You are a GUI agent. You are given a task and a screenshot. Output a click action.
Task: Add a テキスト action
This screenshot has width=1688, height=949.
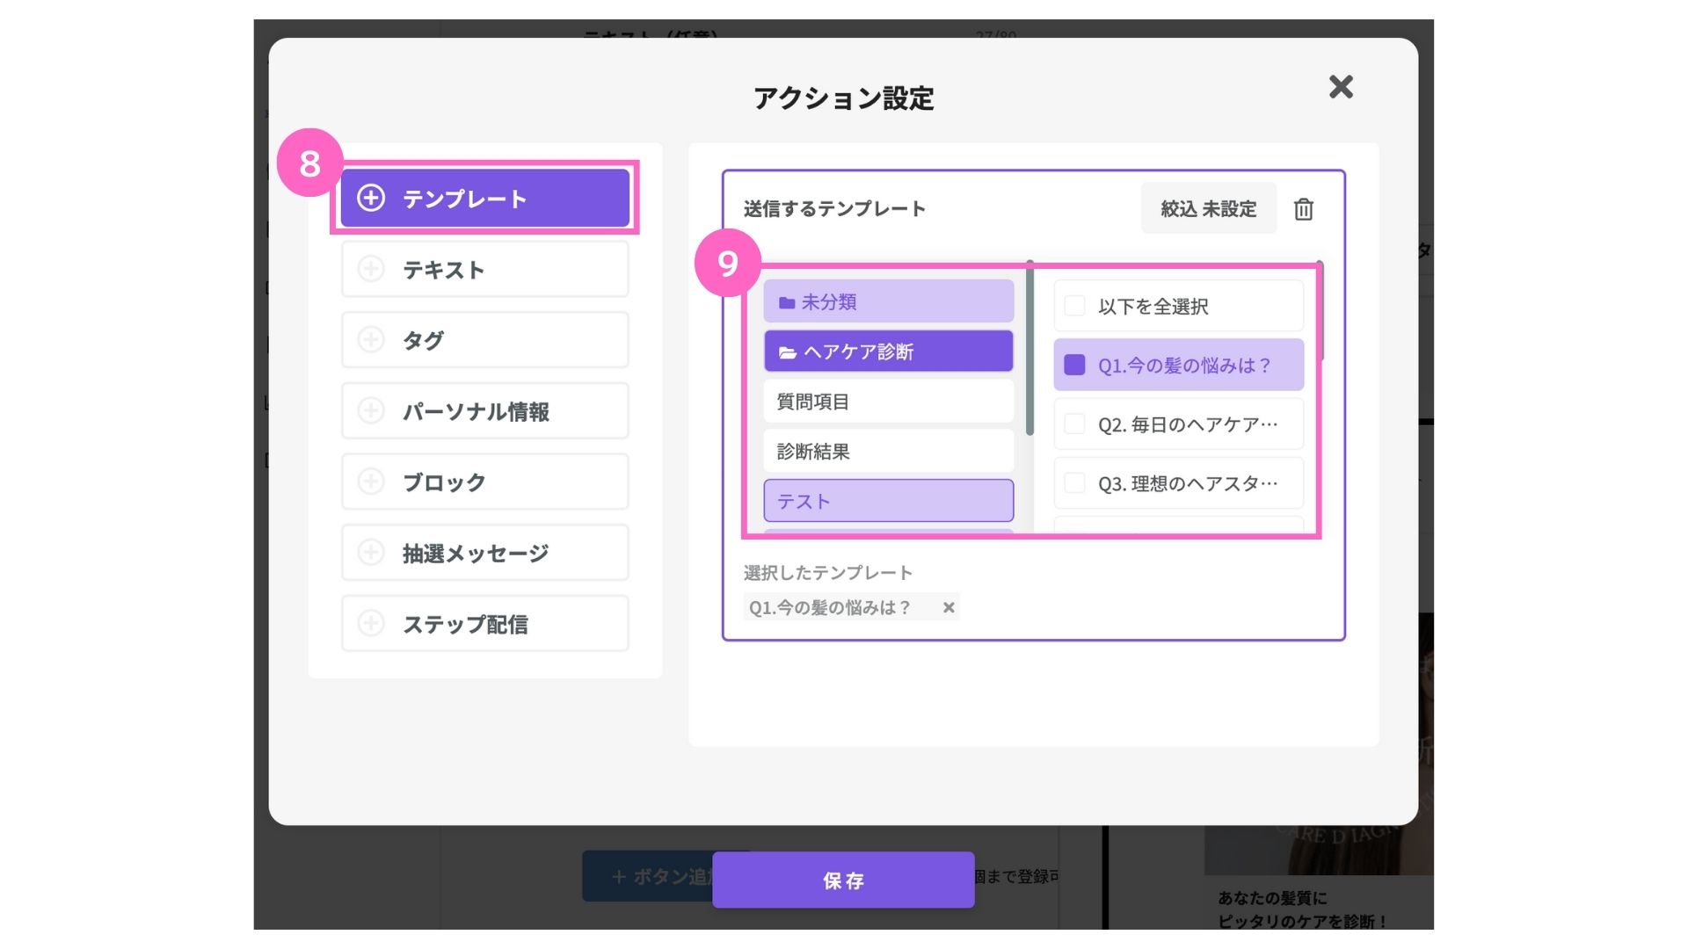(485, 269)
